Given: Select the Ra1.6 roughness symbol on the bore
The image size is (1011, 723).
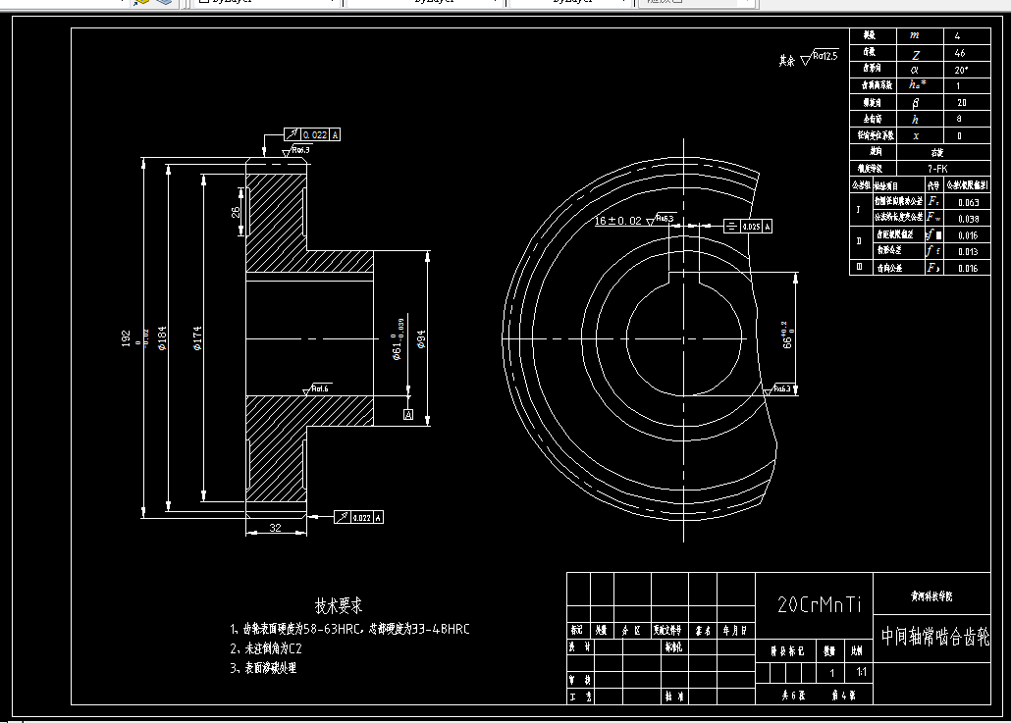Looking at the screenshot, I should [x=316, y=388].
